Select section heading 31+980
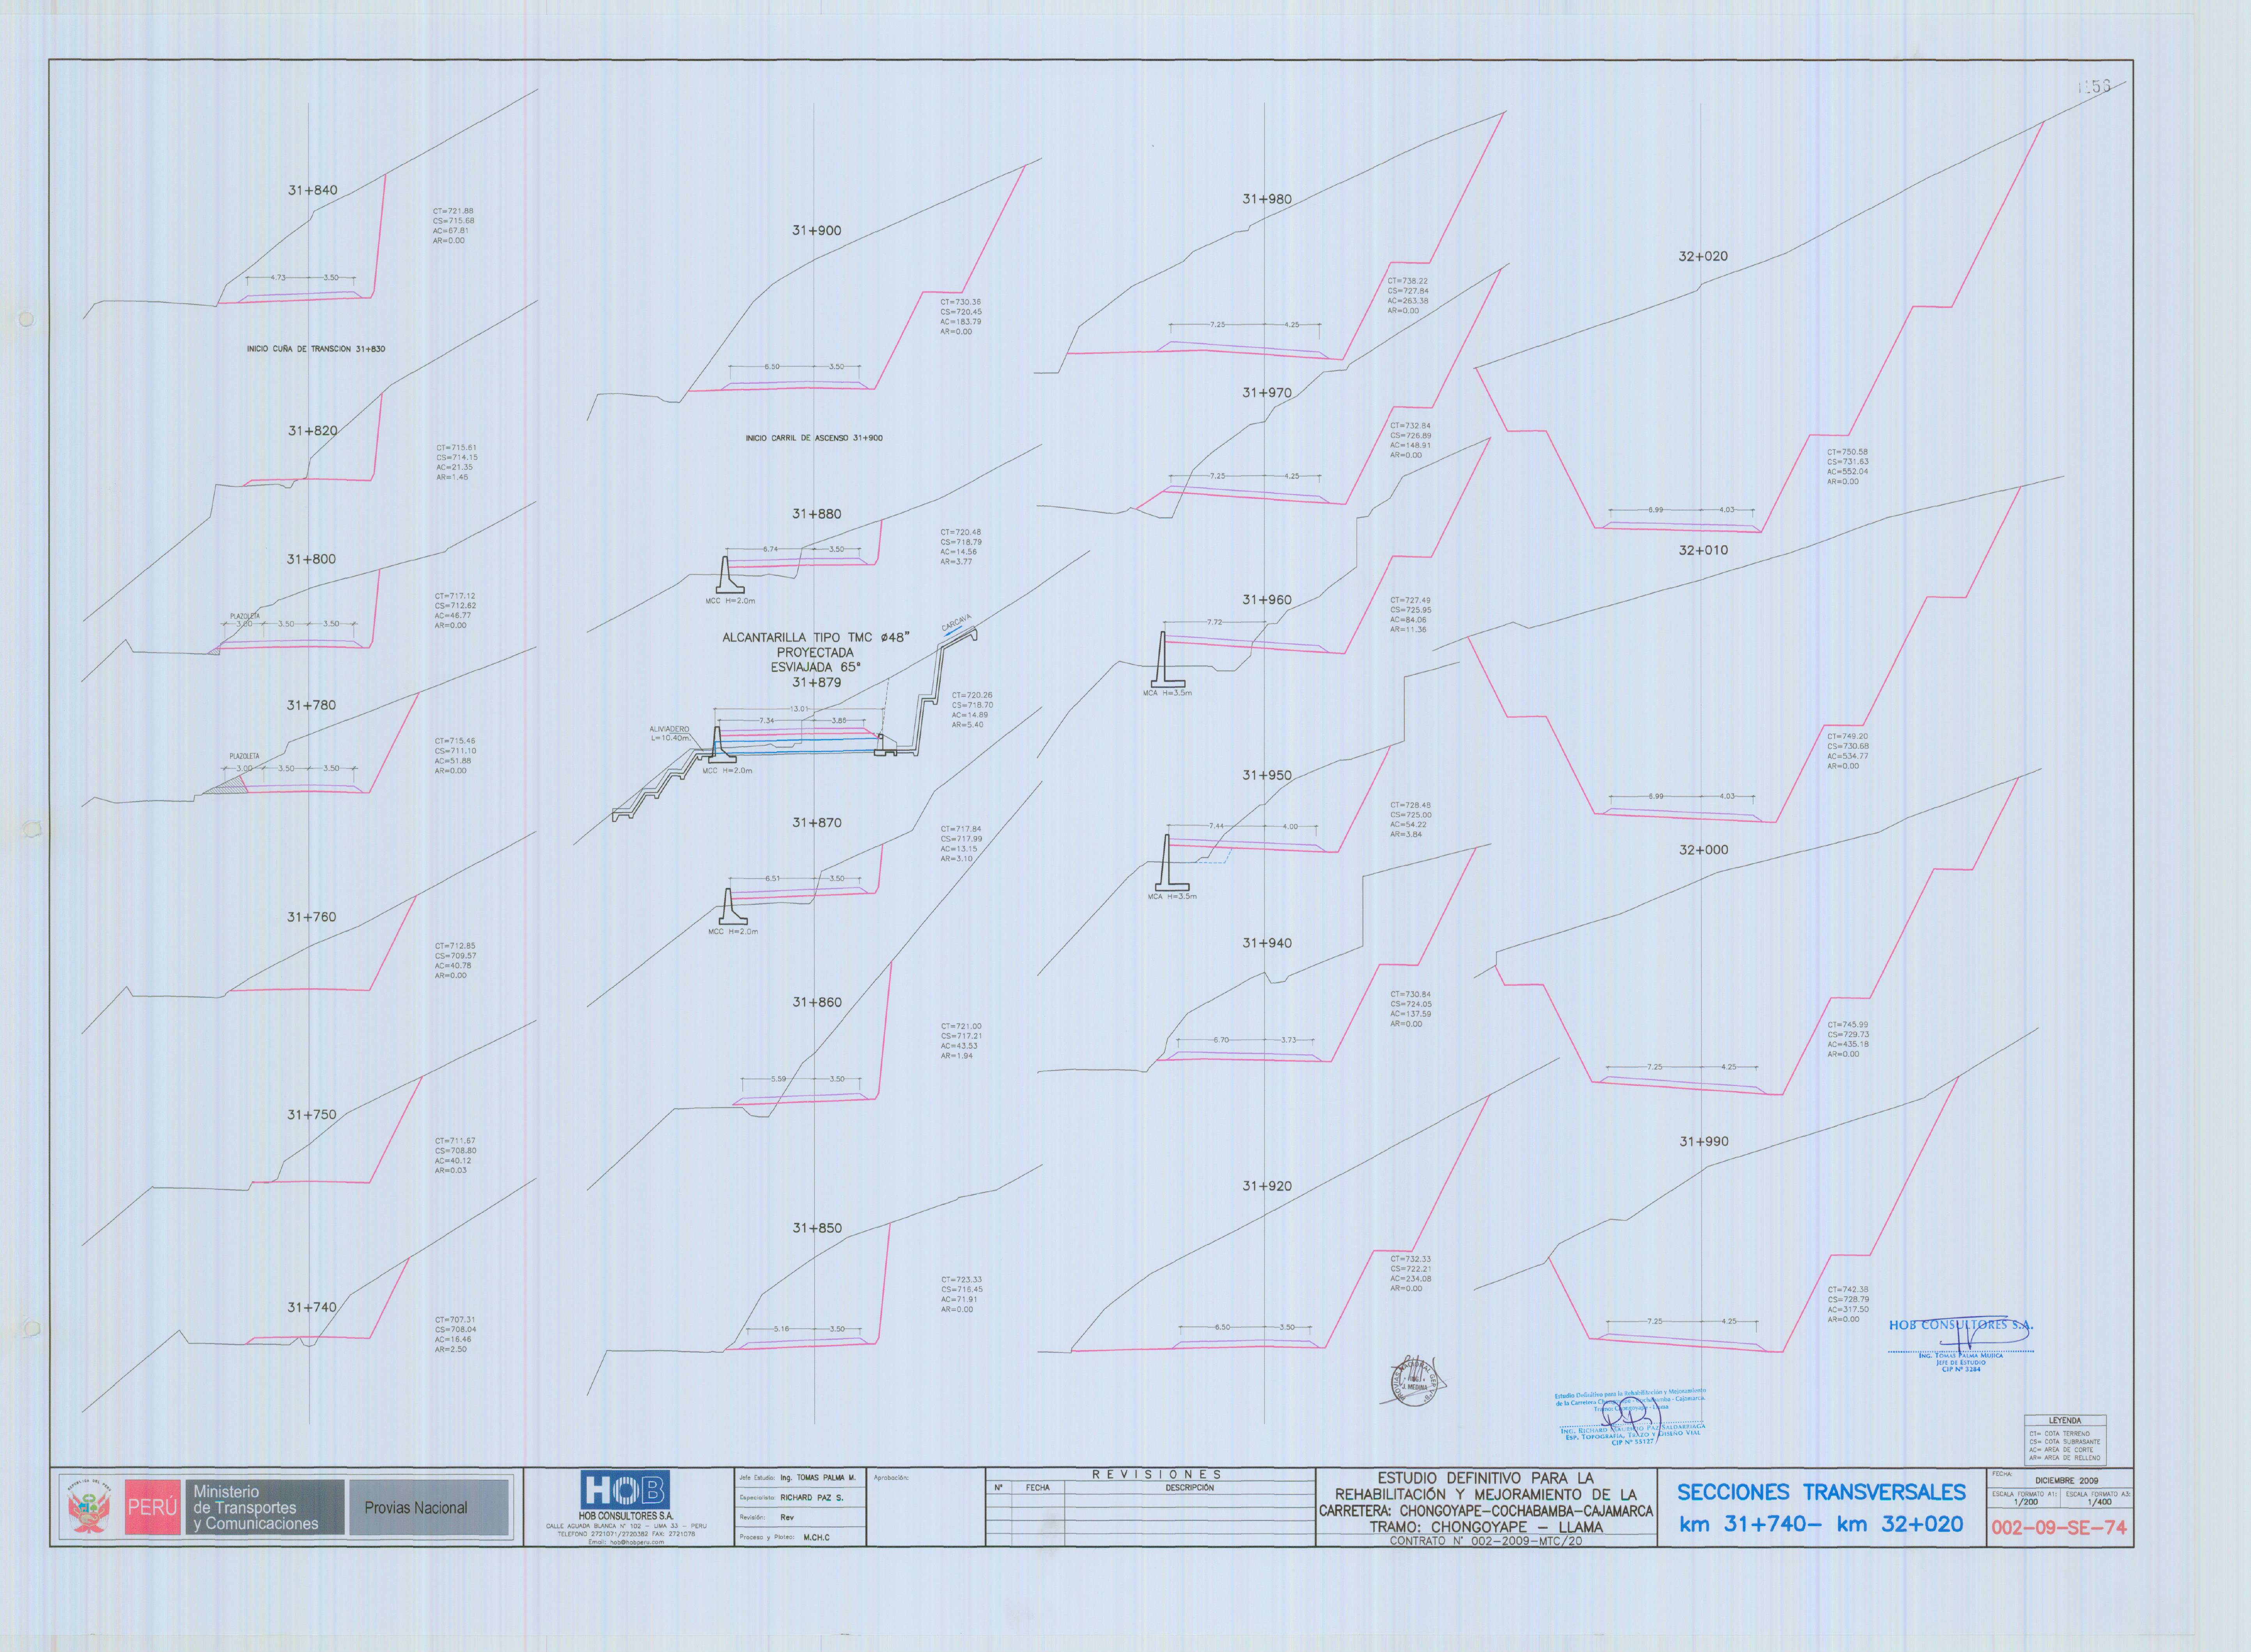Image resolution: width=2251 pixels, height=1652 pixels. click(x=1267, y=199)
